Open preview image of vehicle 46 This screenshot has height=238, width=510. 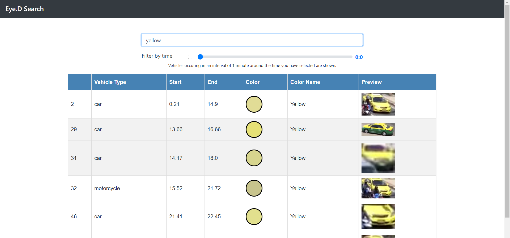(x=378, y=216)
